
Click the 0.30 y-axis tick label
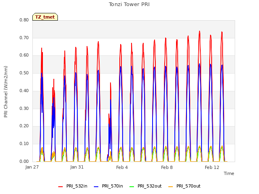(24, 109)
